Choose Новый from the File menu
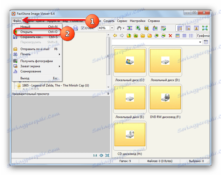 point(37,27)
